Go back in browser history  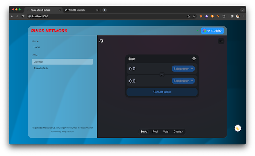tap(12, 16)
